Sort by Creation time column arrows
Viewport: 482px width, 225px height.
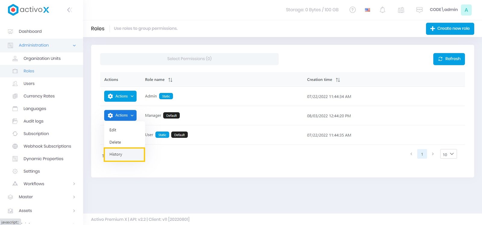tap(338, 80)
